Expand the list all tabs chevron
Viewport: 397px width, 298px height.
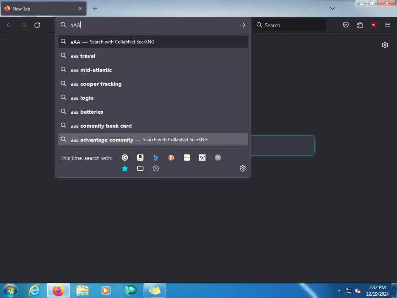[x=333, y=9]
